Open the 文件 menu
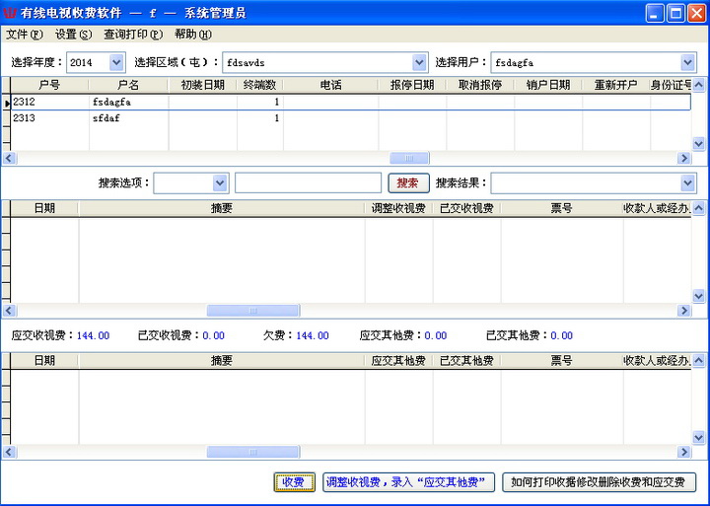The height and width of the screenshot is (506, 710). point(24,34)
